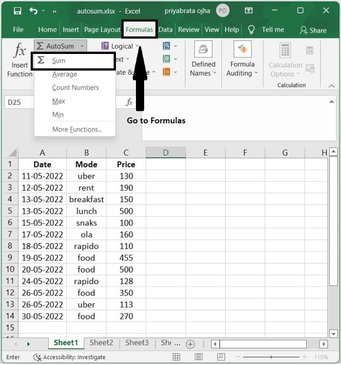Screen dimensions: 341x365
Task: Choose Sum from the AutoSum menu
Action: 74,61
